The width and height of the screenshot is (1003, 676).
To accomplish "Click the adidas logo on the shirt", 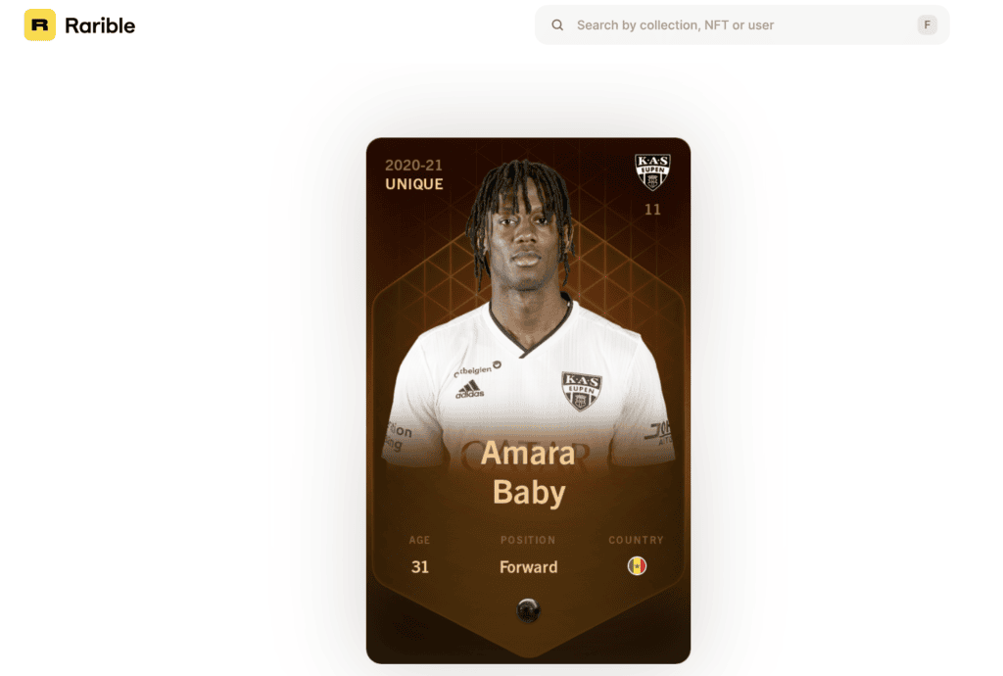I will point(469,390).
